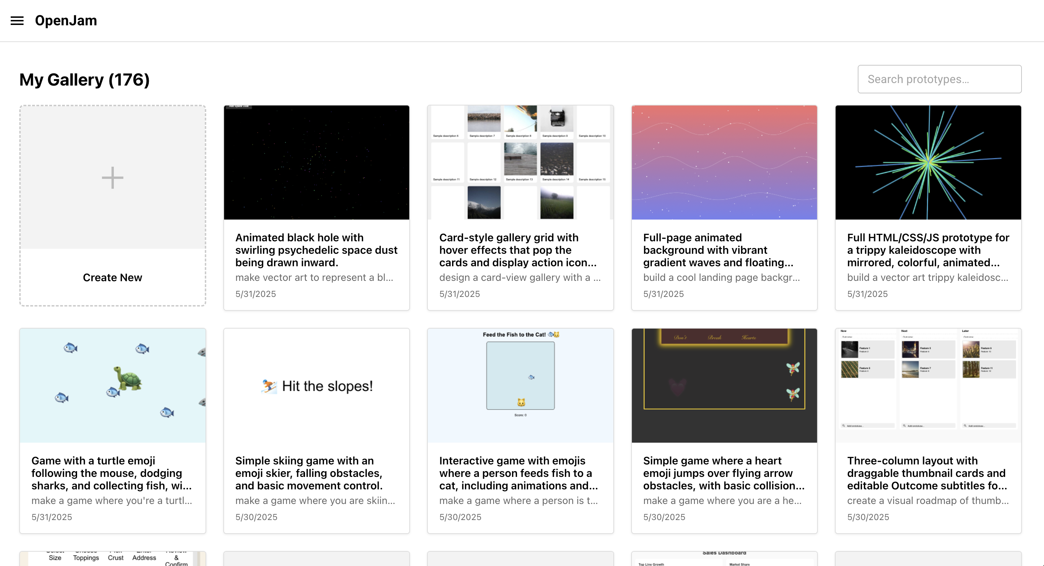Click the OpenJam logo title
This screenshot has width=1044, height=566.
pyautogui.click(x=66, y=21)
